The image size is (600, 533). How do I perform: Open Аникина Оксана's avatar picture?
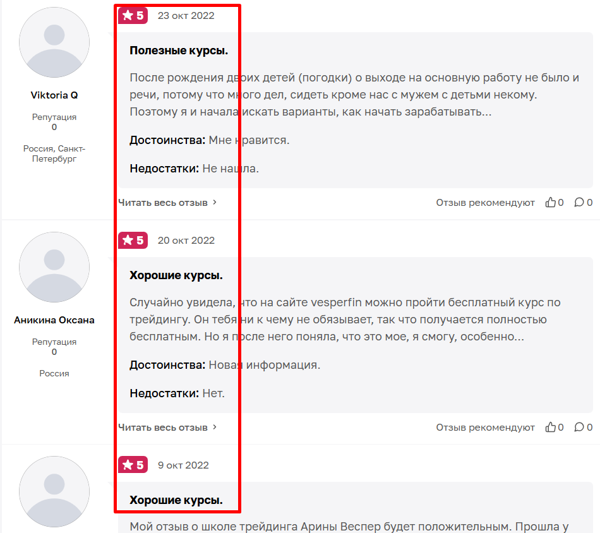pos(54,267)
